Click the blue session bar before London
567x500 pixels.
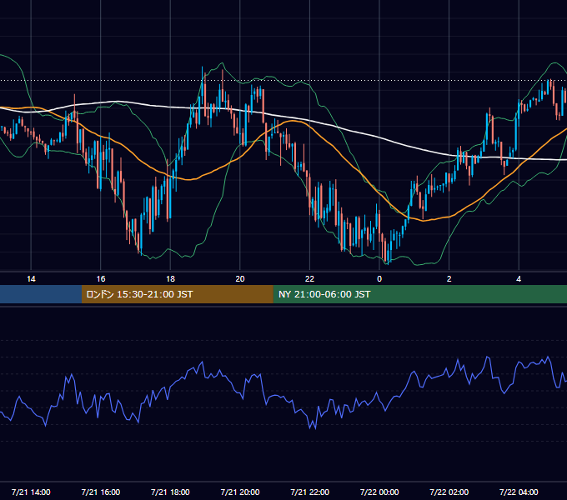(x=41, y=294)
